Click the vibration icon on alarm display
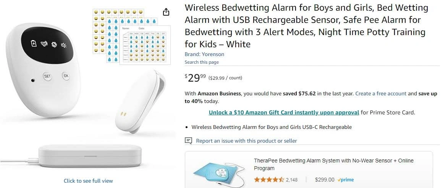Screen dimensions: 443x188 [54, 45]
